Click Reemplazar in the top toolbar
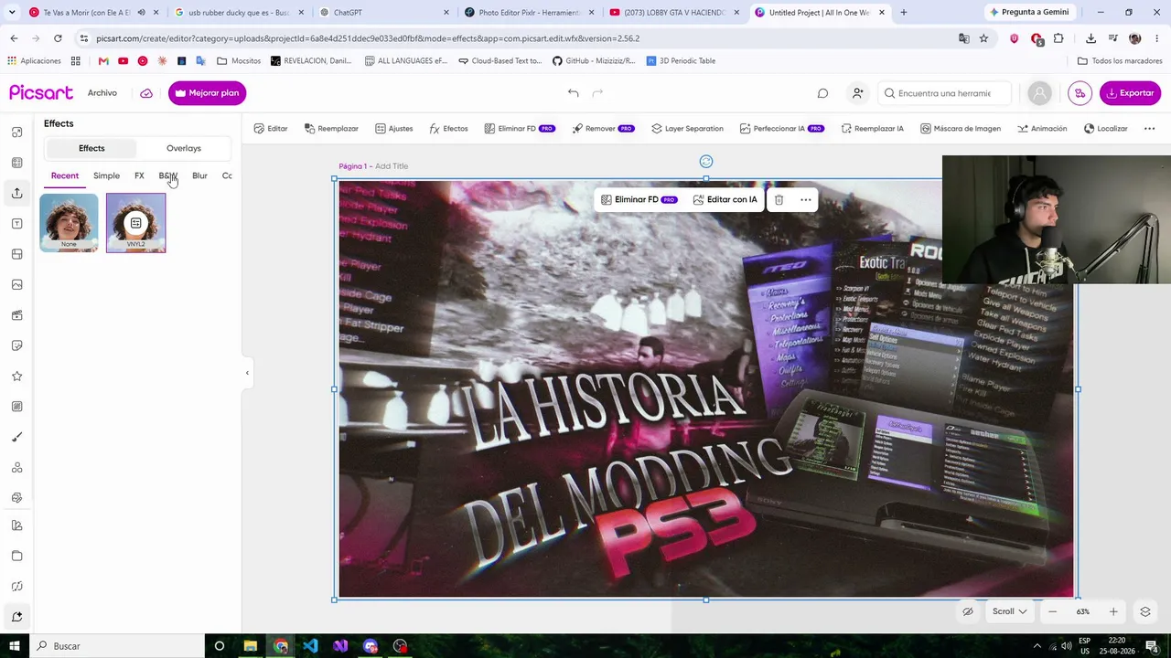This screenshot has width=1171, height=658. pyautogui.click(x=331, y=129)
